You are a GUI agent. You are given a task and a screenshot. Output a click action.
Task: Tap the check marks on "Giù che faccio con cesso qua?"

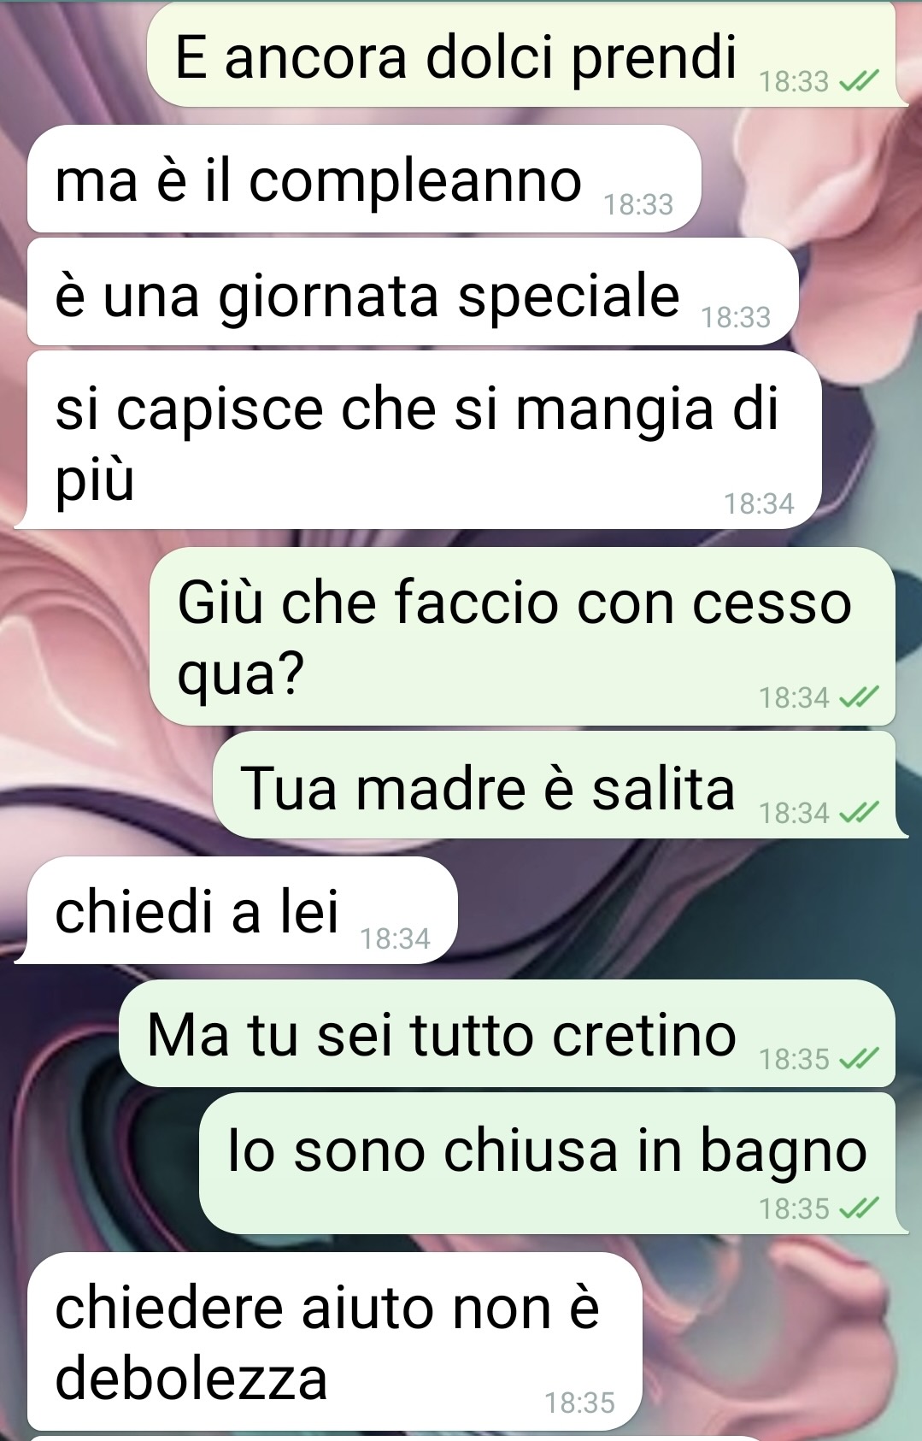click(859, 698)
